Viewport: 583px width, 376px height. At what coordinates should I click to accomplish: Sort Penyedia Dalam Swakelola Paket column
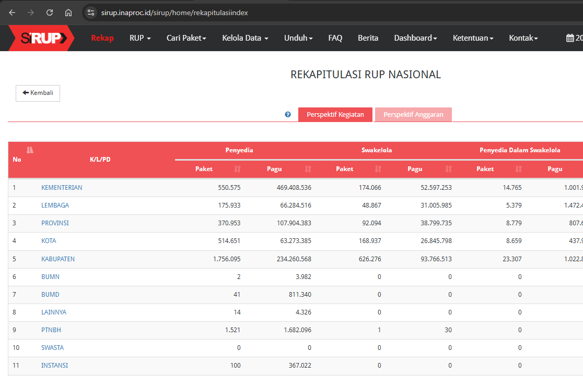pyautogui.click(x=518, y=169)
